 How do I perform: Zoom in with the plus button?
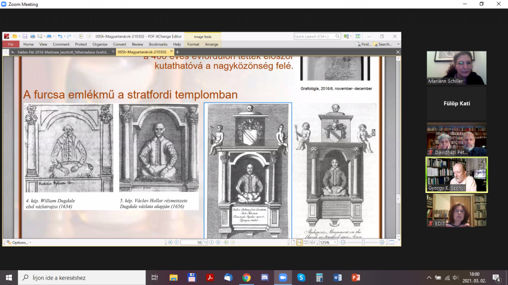click(x=382, y=242)
